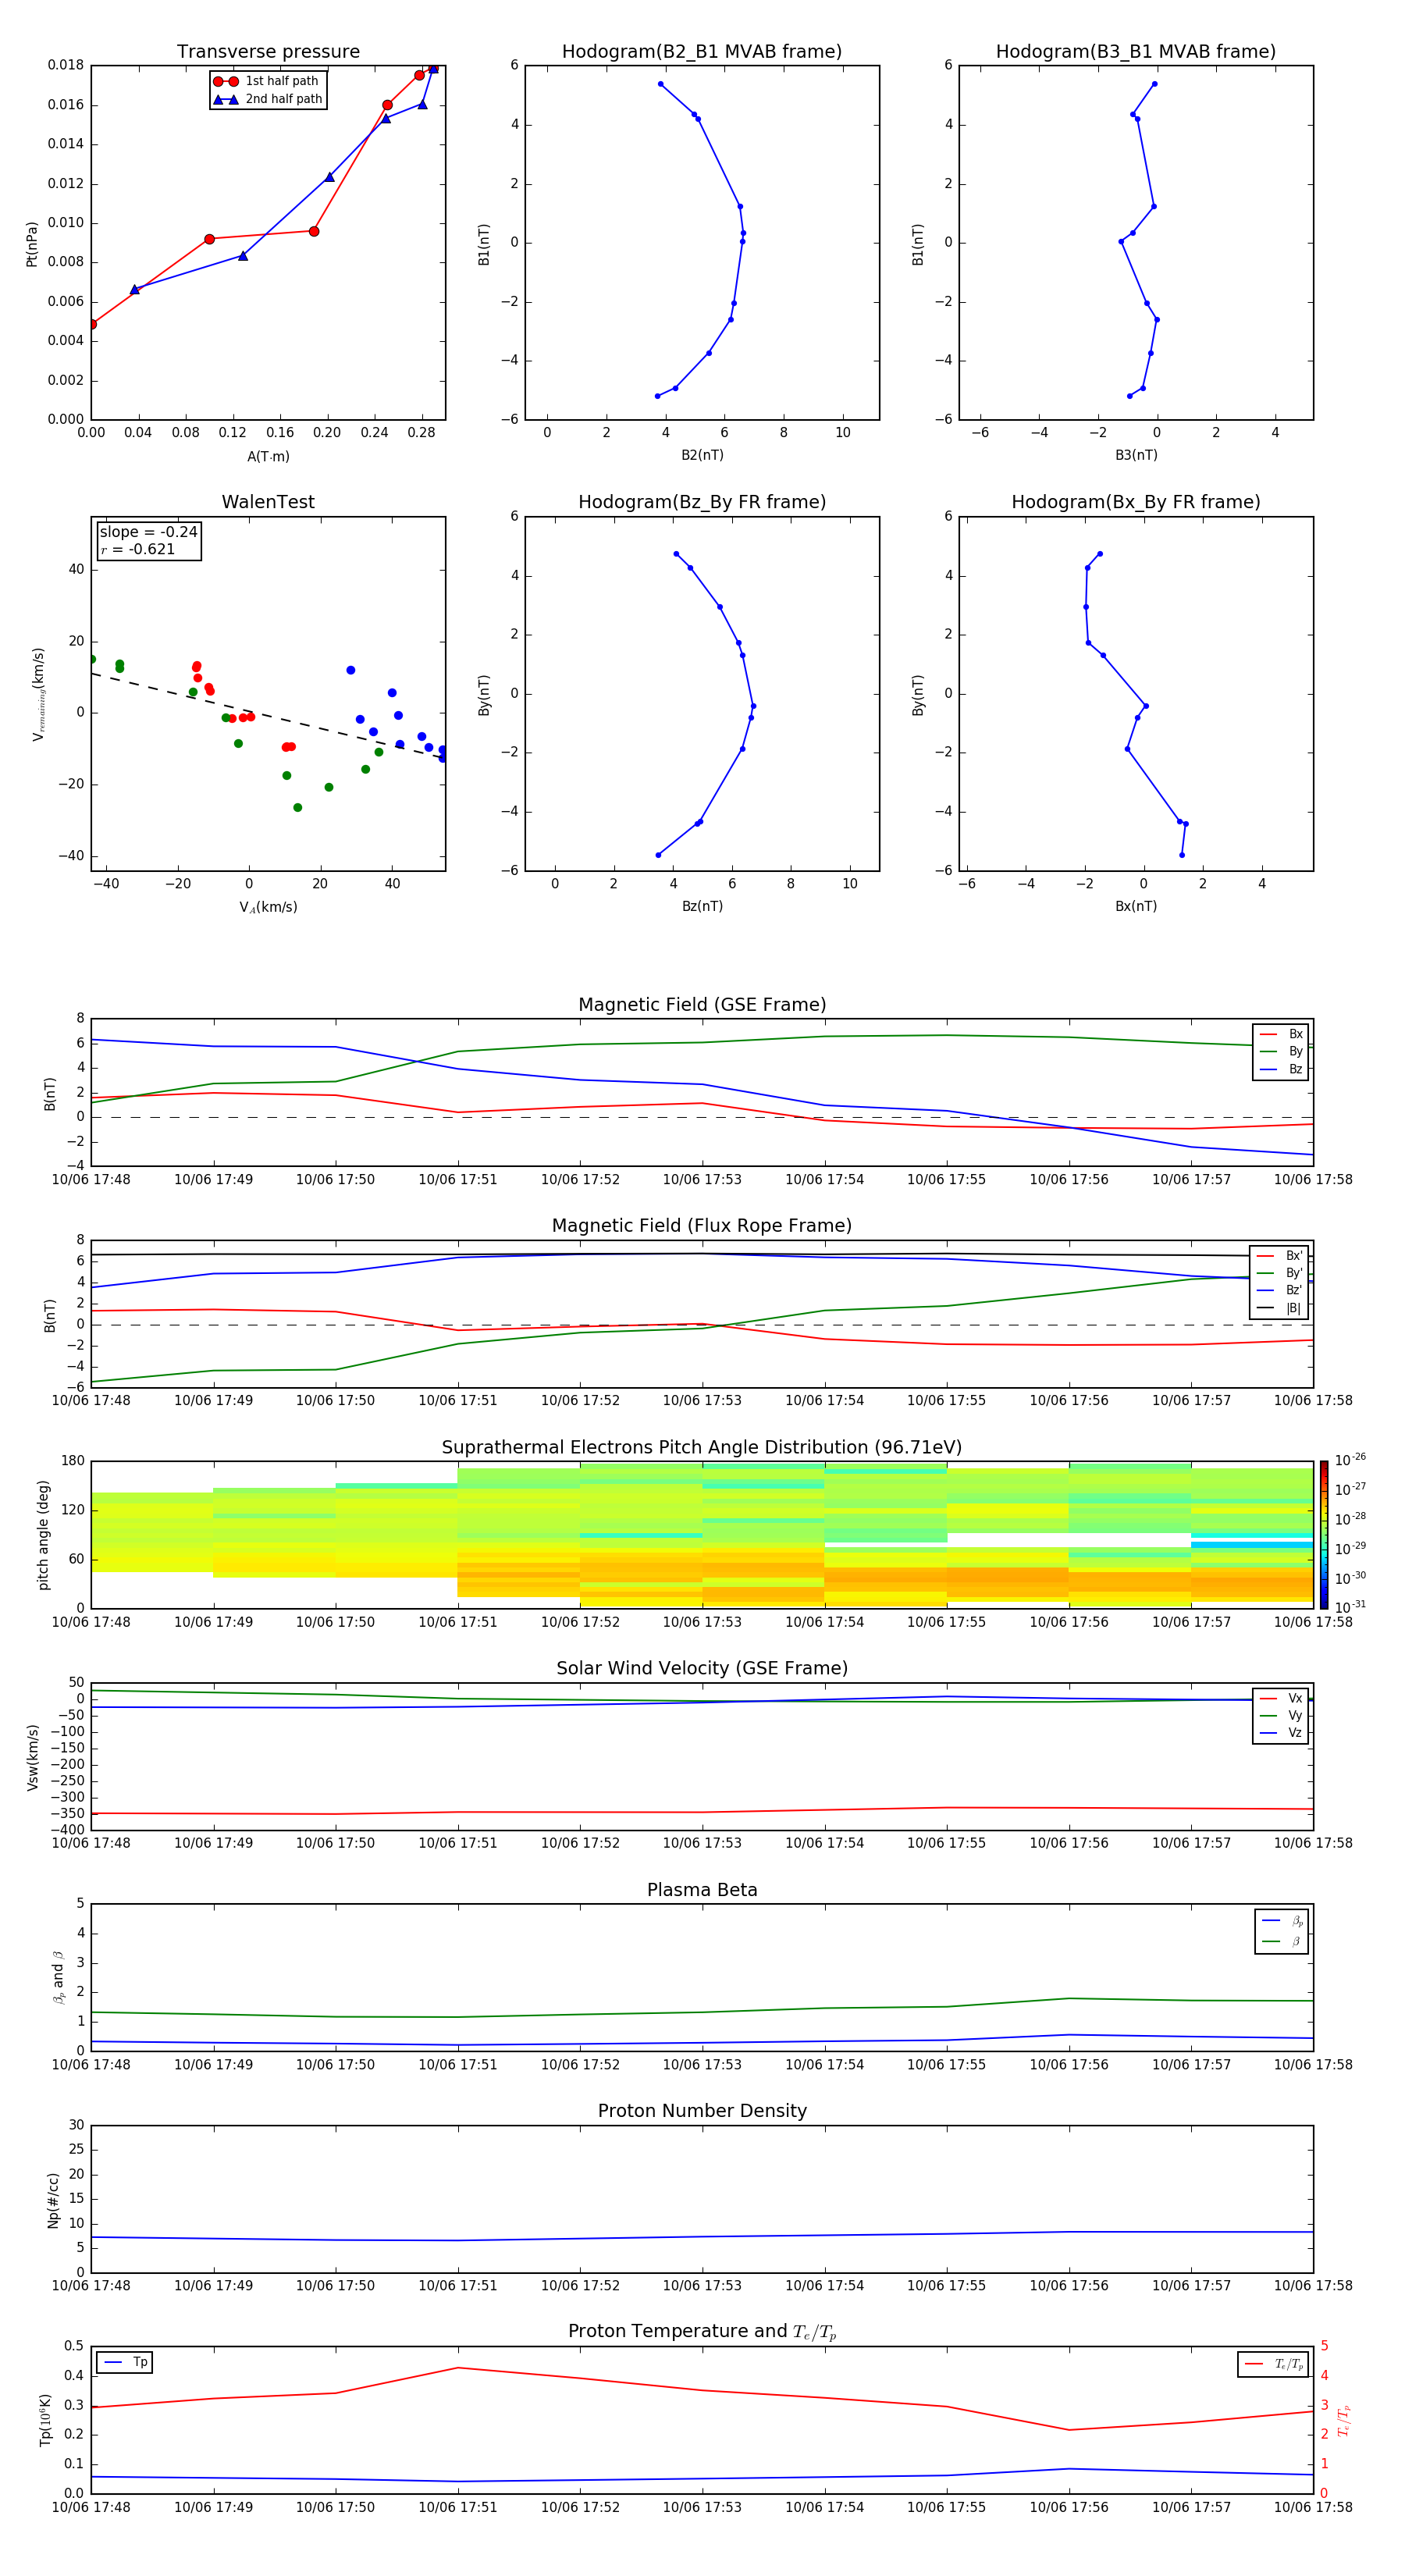
Task: Select Bz' in the Flux Rope legend
Action: coord(1280,1290)
